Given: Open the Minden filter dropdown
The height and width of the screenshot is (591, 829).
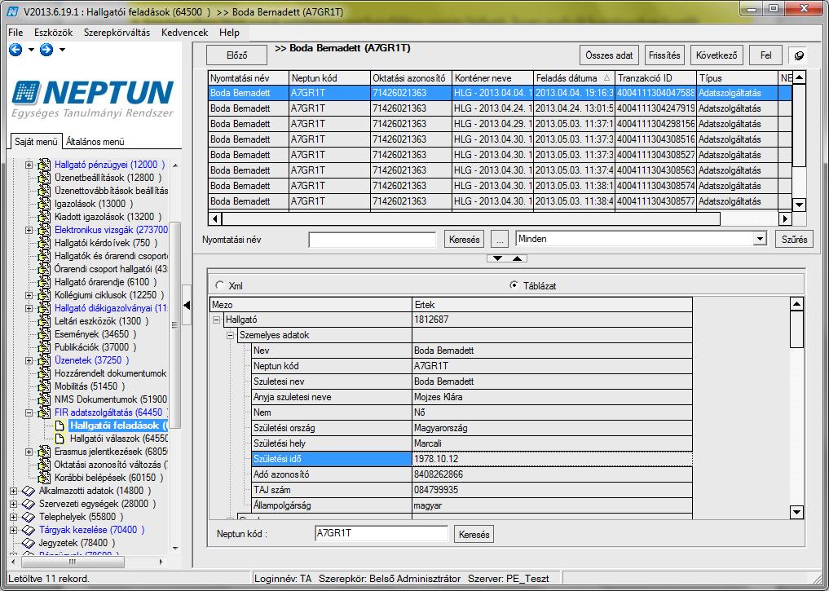Looking at the screenshot, I should pos(760,239).
